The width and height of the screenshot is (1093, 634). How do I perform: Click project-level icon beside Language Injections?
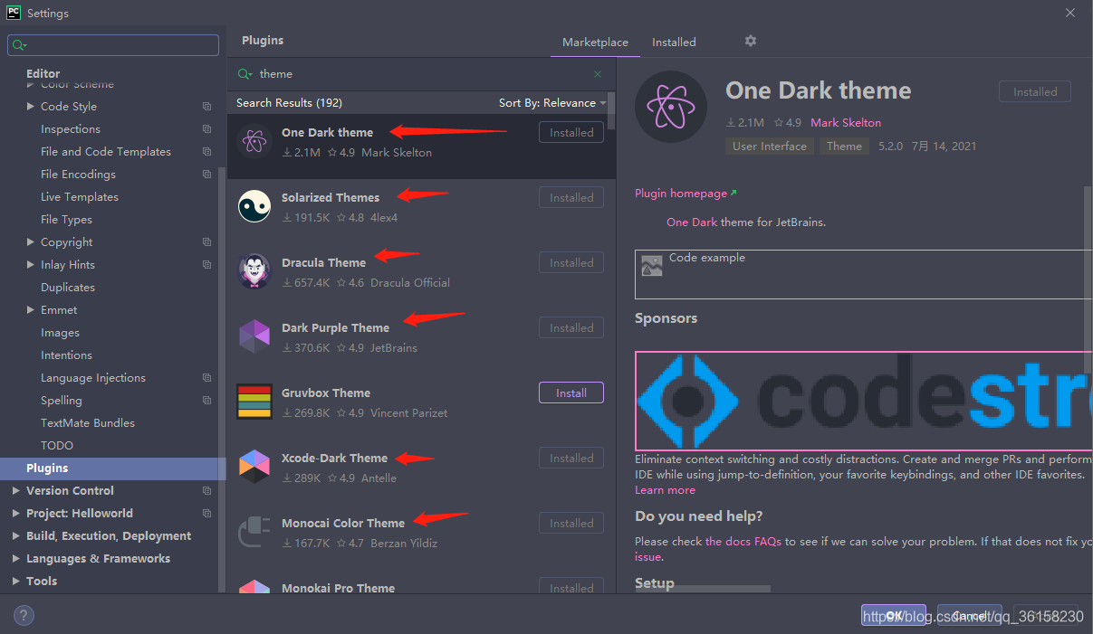(x=206, y=378)
